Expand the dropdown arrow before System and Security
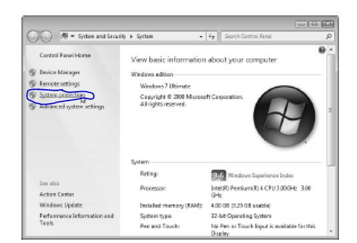The image size is (357, 243). coord(73,36)
